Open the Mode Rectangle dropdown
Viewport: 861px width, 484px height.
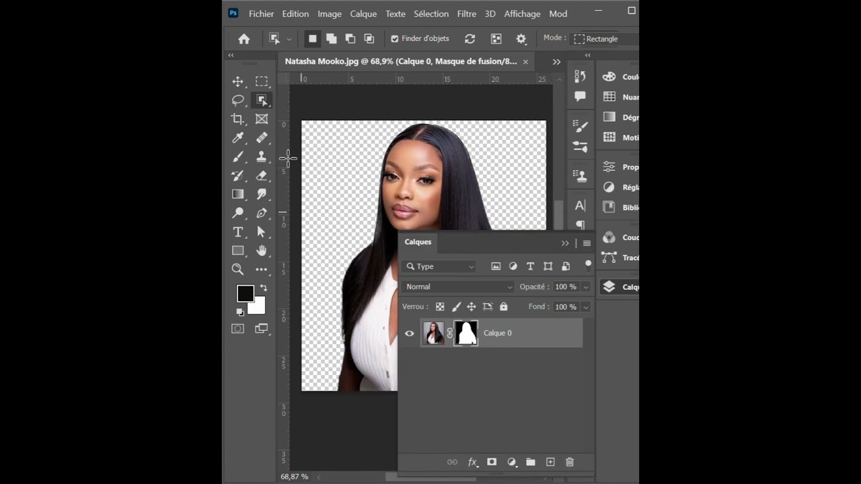[x=604, y=39]
